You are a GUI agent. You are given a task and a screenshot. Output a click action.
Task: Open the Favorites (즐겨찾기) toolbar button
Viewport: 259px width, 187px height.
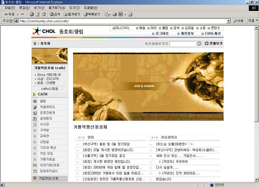pos(72,15)
